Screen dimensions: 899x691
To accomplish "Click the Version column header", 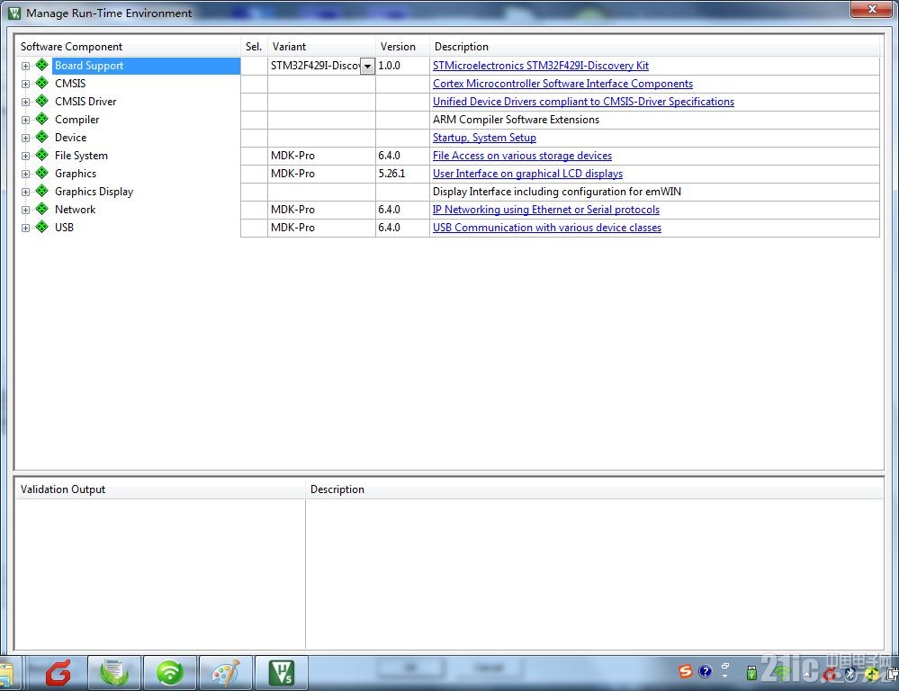I will 402,47.
